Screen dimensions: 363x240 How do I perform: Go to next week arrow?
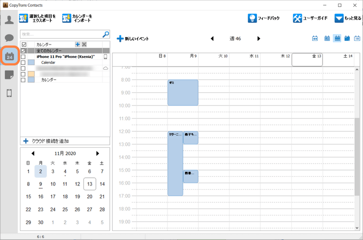[259, 39]
